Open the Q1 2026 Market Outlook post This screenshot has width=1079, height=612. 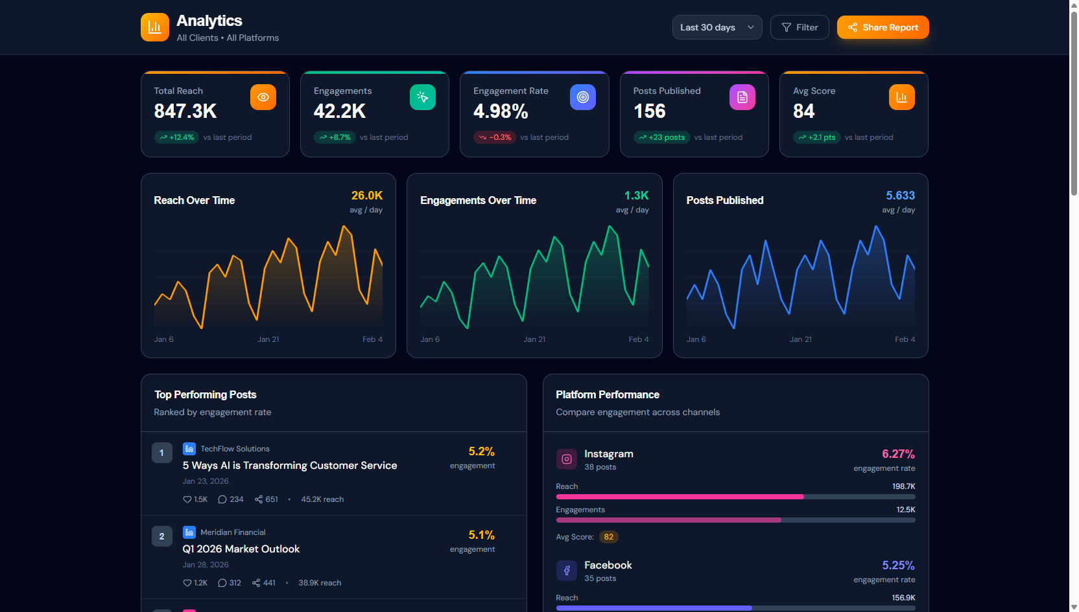pyautogui.click(x=241, y=549)
